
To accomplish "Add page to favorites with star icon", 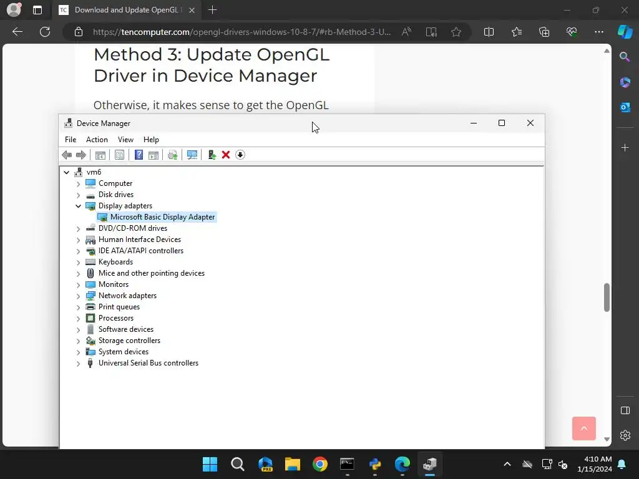I will [456, 32].
